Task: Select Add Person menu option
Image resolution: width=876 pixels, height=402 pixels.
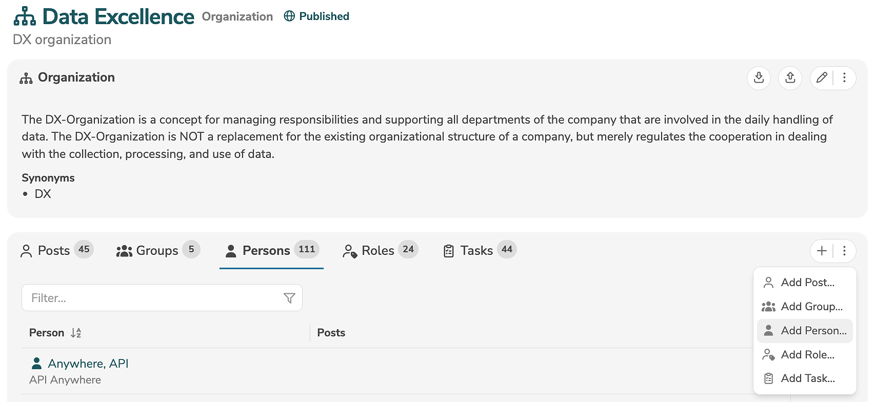Action: (813, 331)
